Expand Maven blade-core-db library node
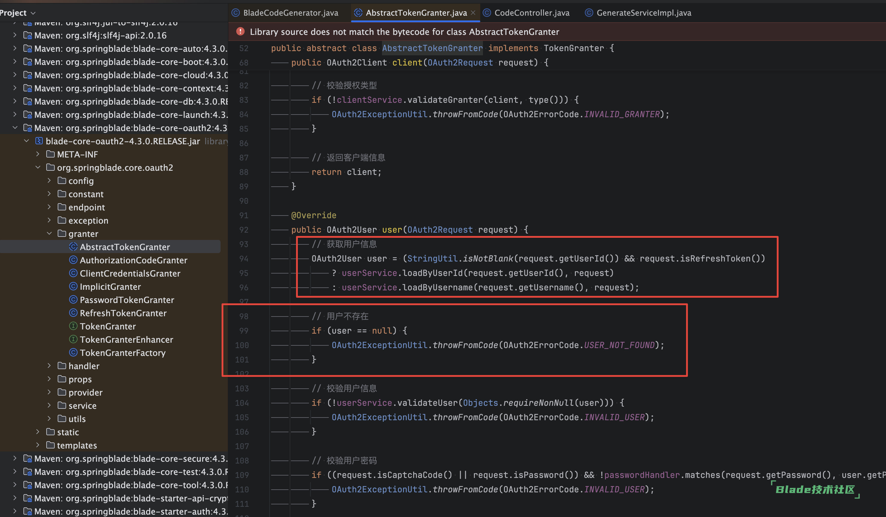Image resolution: width=886 pixels, height=517 pixels. pos(15,101)
